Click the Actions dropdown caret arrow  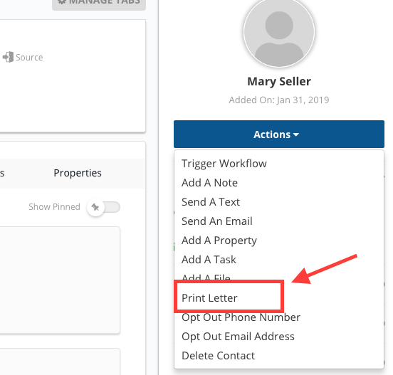pyautogui.click(x=296, y=134)
